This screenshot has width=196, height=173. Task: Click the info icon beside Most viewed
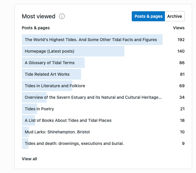(x=62, y=16)
